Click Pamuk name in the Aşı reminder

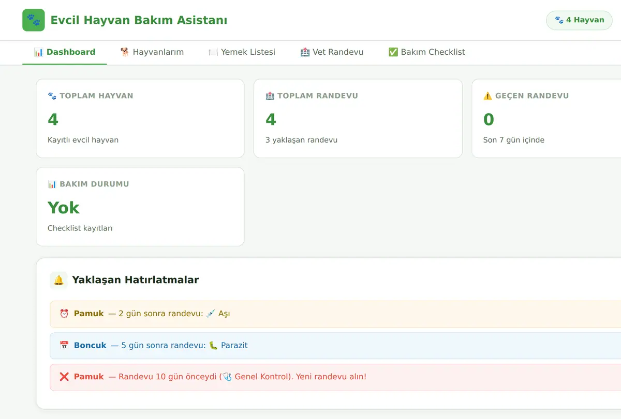[89, 314]
